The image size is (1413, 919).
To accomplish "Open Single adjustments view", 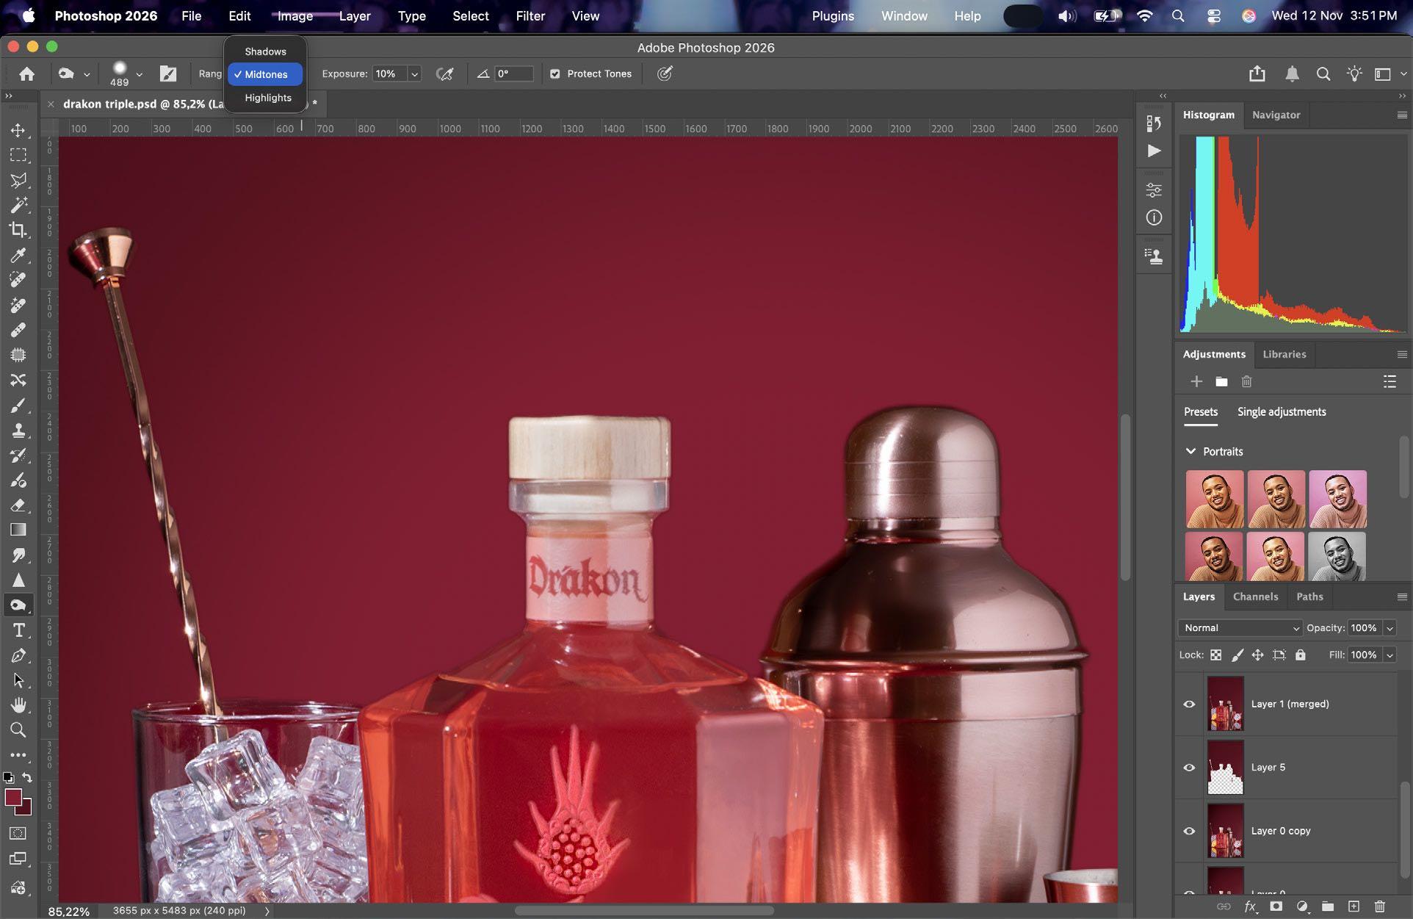I will pyautogui.click(x=1282, y=411).
